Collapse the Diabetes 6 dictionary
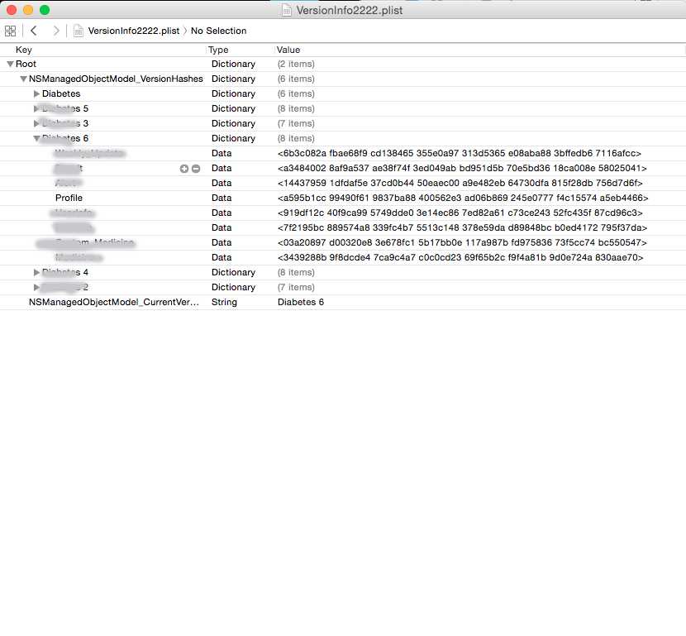The width and height of the screenshot is (686, 636). (36, 138)
